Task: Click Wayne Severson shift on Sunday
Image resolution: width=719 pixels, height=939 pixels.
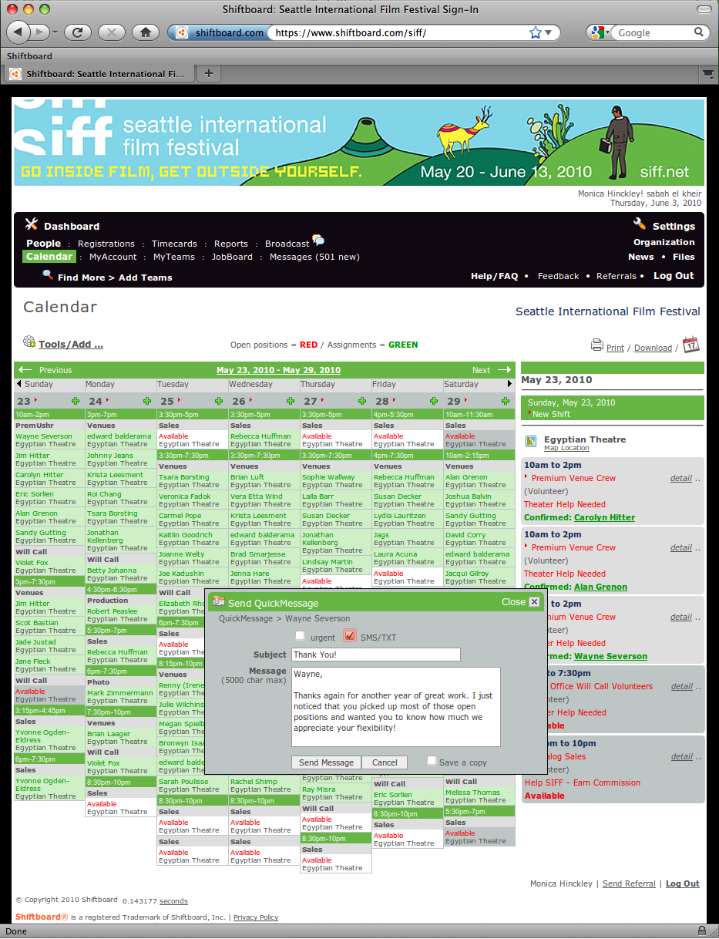Action: [x=44, y=436]
